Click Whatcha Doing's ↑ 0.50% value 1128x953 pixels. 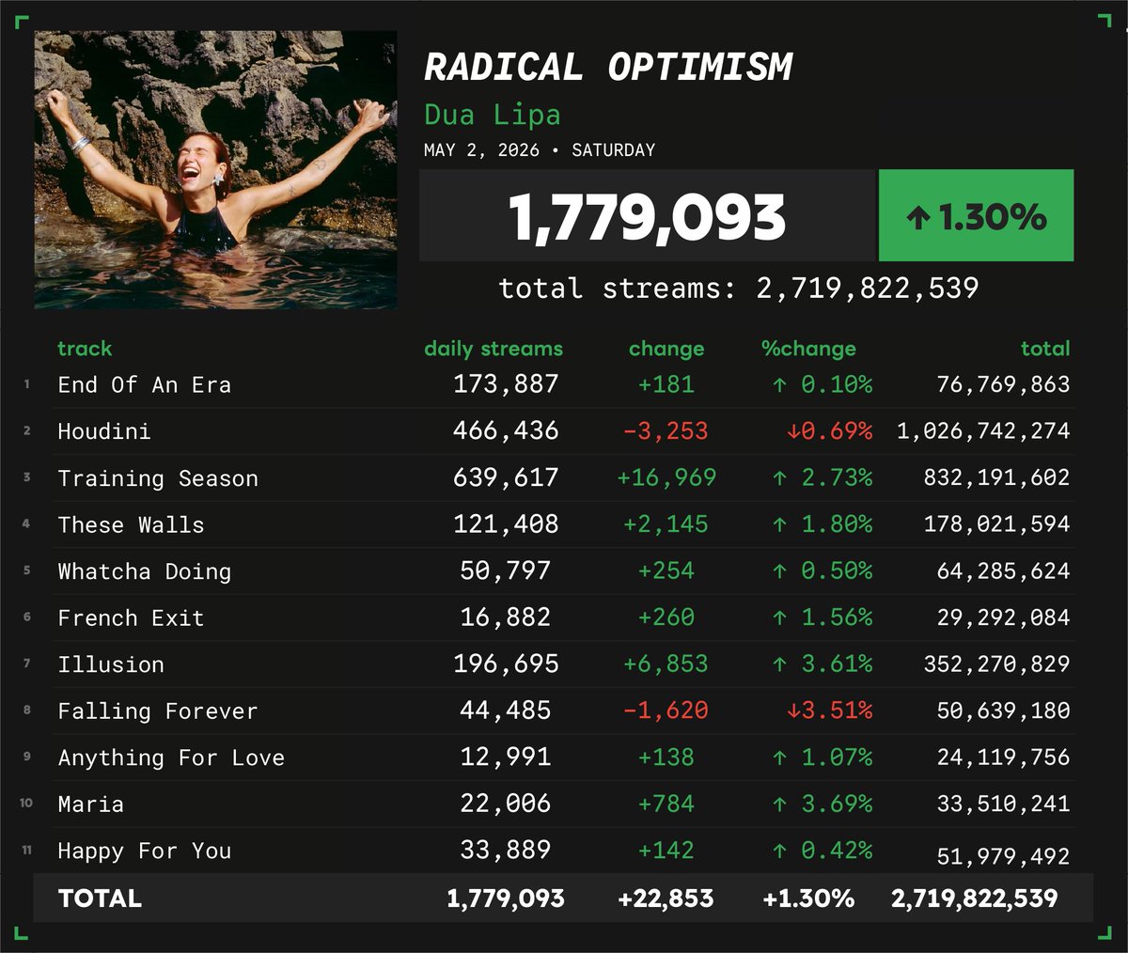click(822, 570)
